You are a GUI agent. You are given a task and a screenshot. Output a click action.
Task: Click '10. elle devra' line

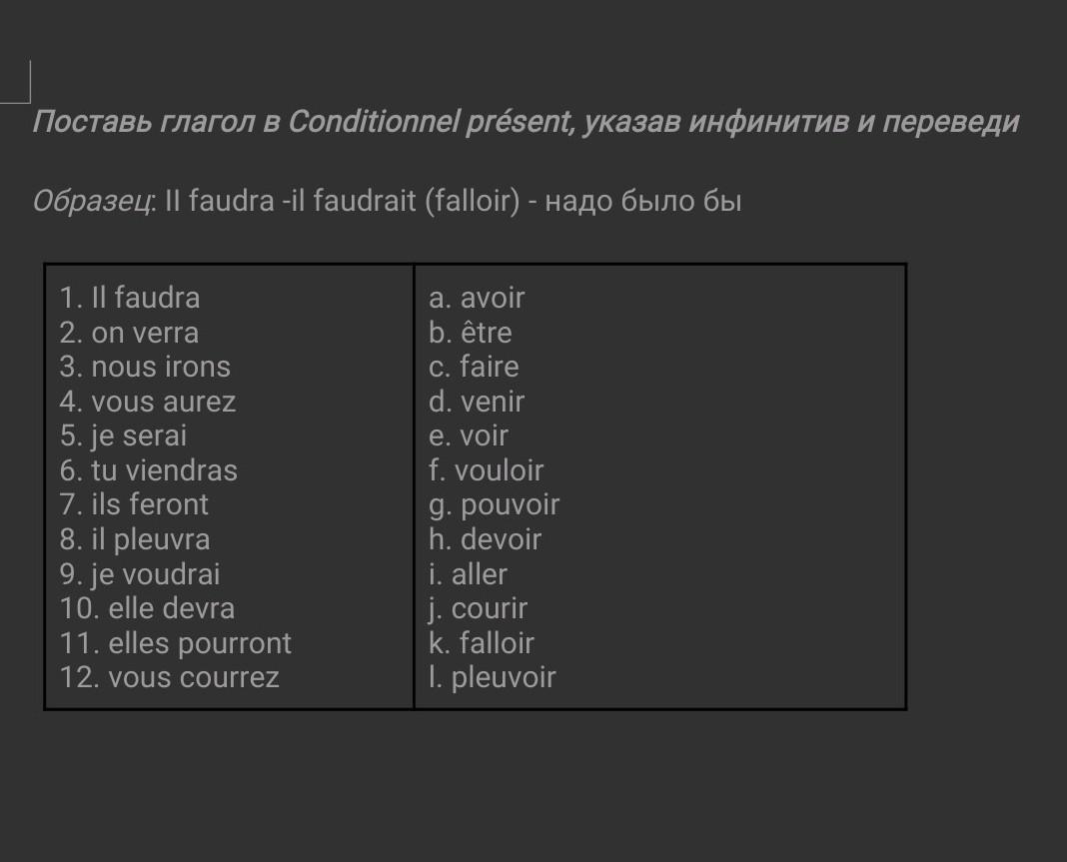[x=147, y=608]
